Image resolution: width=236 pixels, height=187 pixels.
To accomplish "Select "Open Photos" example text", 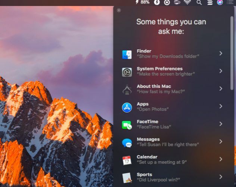I will [153, 109].
